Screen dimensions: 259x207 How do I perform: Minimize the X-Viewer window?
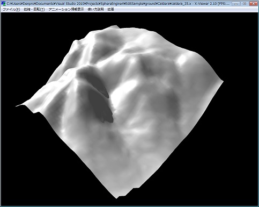[235, 3]
